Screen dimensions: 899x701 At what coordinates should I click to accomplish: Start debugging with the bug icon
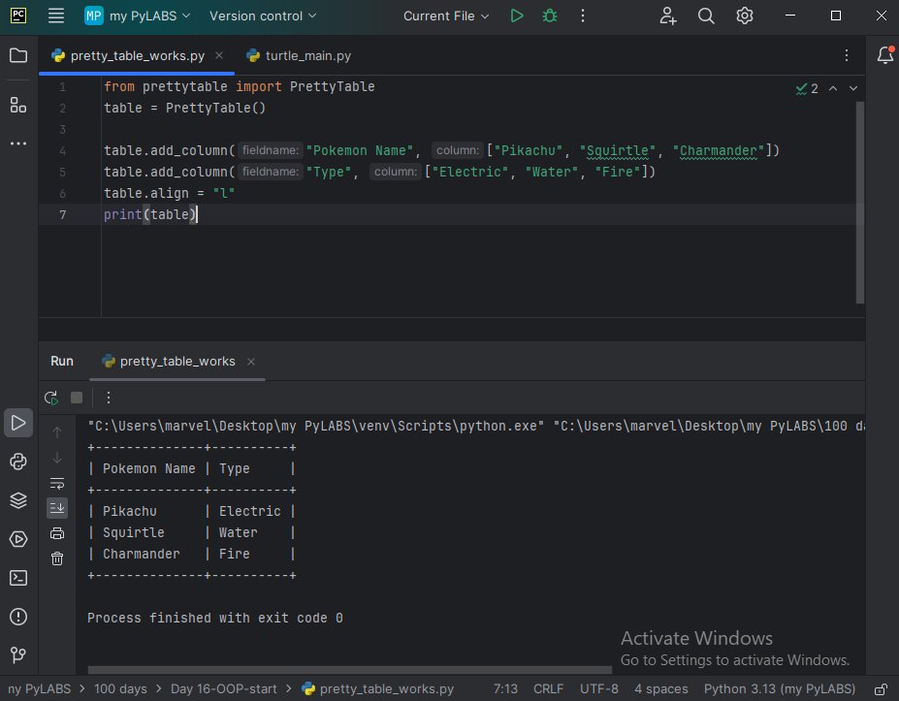[549, 16]
